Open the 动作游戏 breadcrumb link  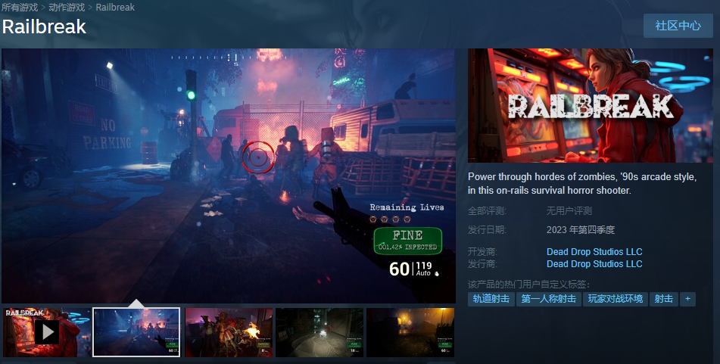tap(67, 8)
